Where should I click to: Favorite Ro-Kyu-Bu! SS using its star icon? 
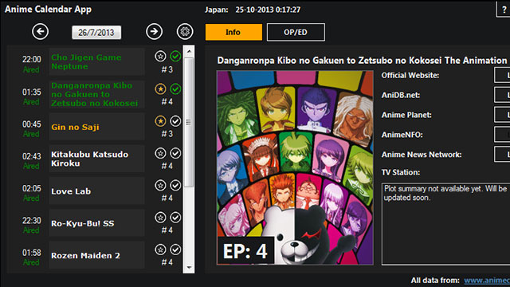[x=160, y=218]
